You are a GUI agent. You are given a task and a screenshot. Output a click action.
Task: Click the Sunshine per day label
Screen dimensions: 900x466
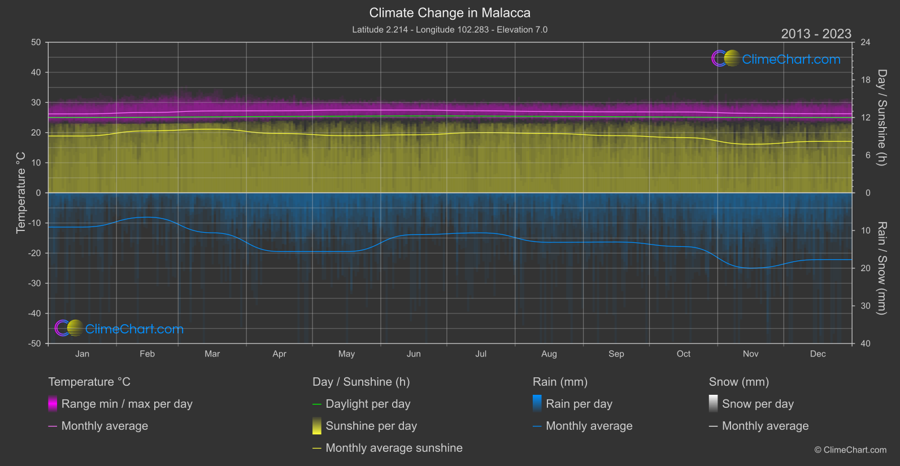tap(371, 426)
